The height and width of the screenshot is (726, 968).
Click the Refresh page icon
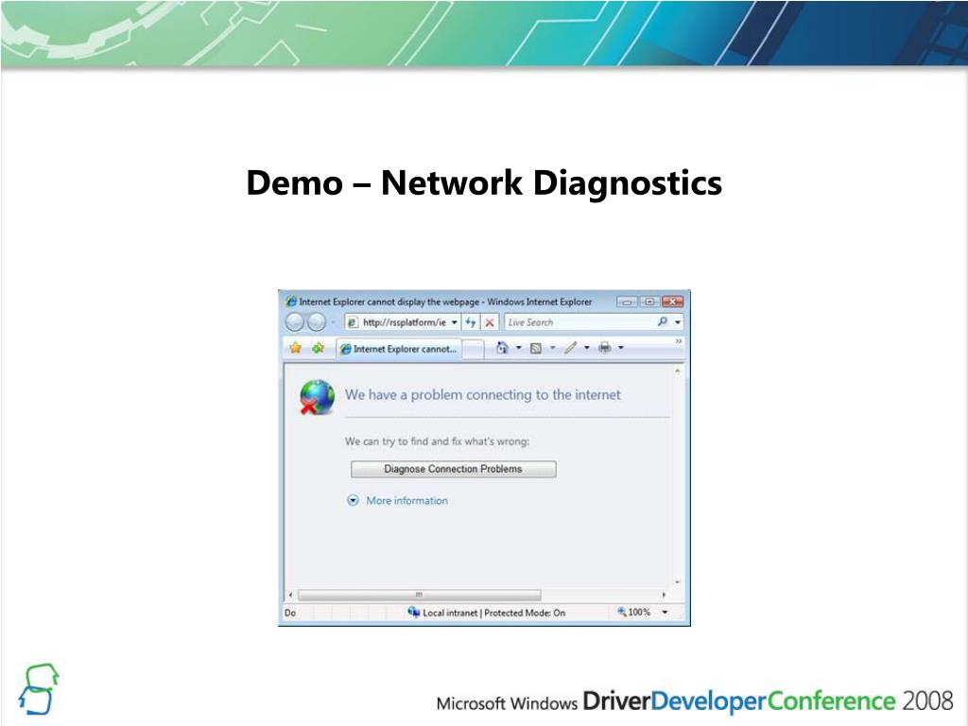click(471, 322)
